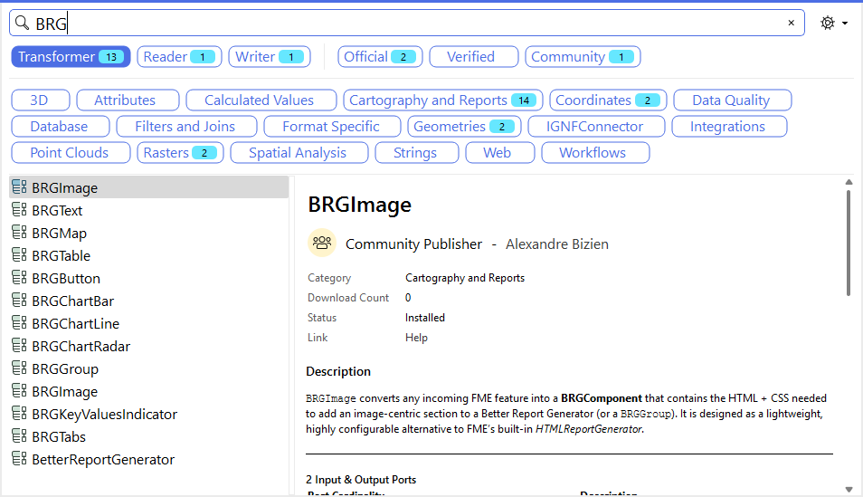Screen dimensions: 863x497
Task: Click the 2 Input & Output Ports heading
Action: tap(361, 480)
